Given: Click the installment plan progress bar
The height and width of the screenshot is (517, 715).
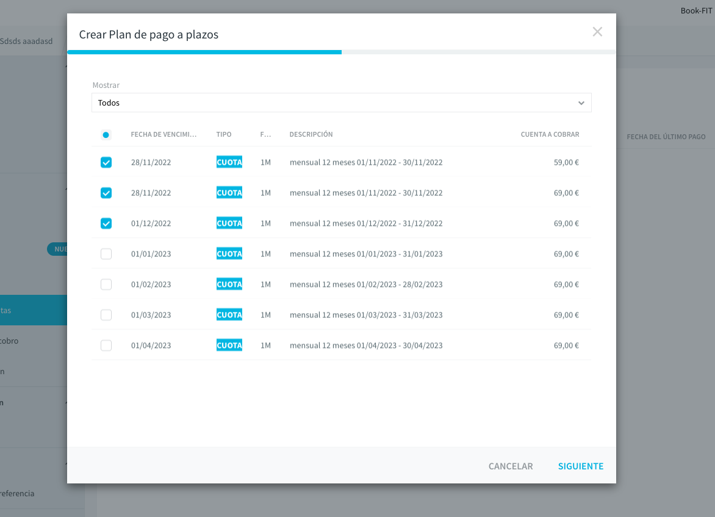Looking at the screenshot, I should tap(342, 52).
